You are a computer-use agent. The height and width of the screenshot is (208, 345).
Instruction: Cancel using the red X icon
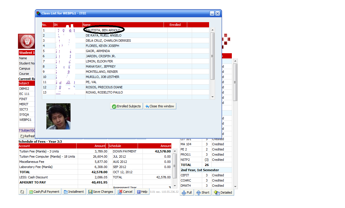(121, 192)
